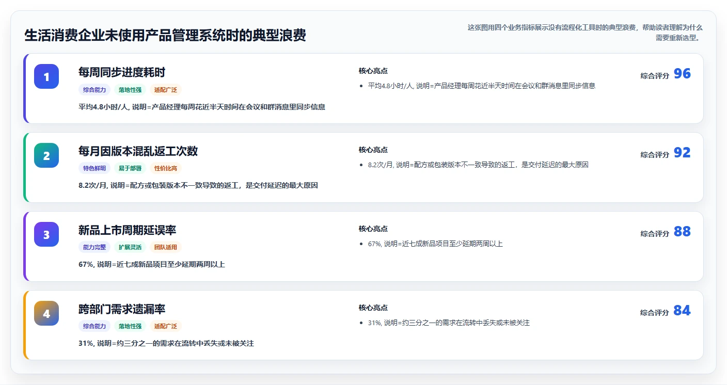Click 核心亮点 heading in 跨部门需求遗漏率 card
The image size is (727, 385).
point(373,308)
